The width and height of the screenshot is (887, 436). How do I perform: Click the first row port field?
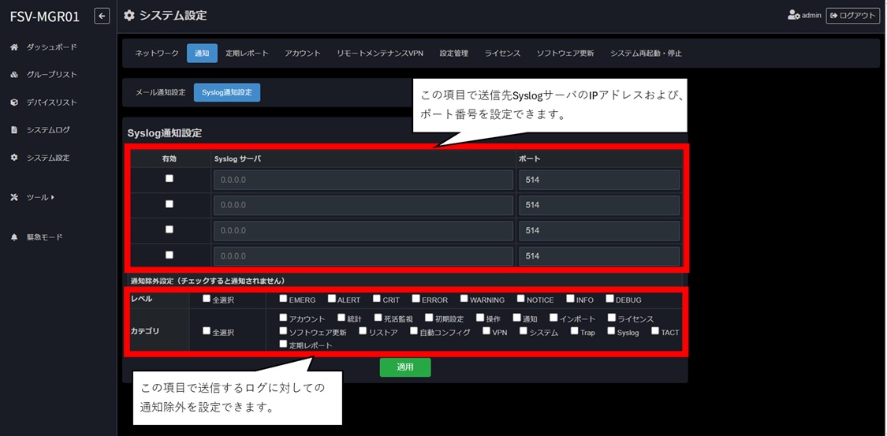click(599, 180)
